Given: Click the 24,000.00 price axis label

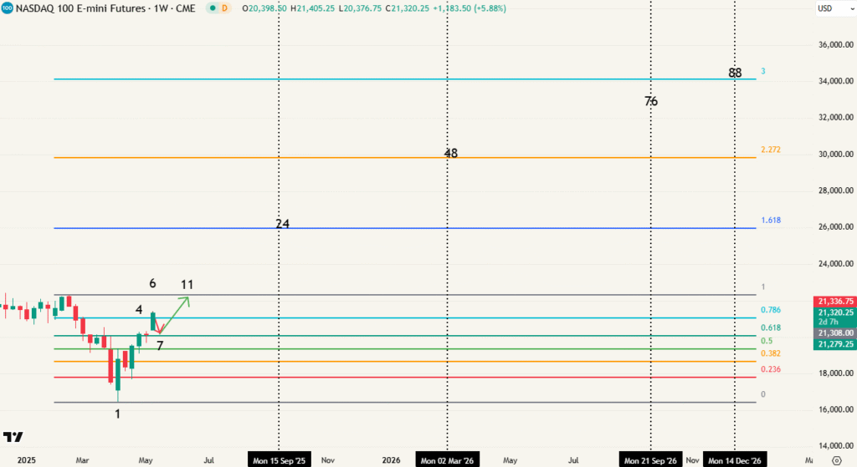Looking at the screenshot, I should (x=836, y=264).
